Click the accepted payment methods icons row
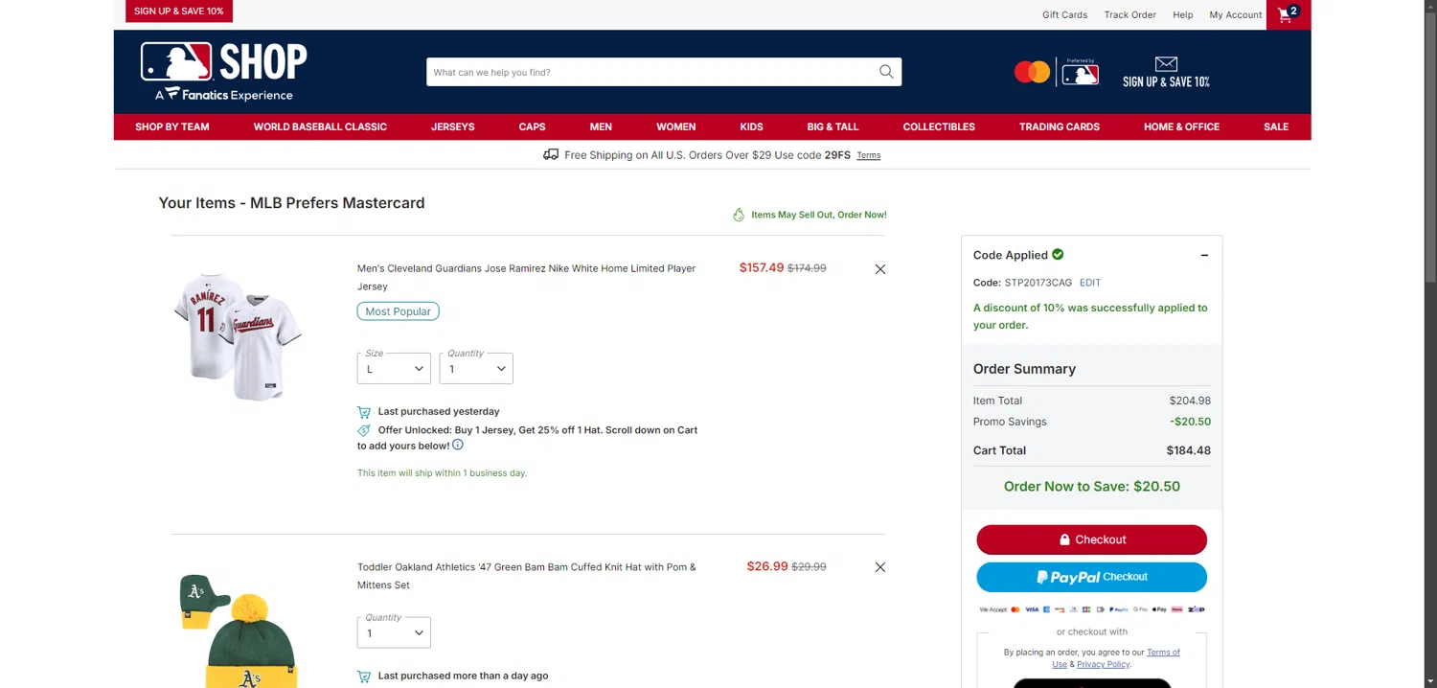 coord(1091,609)
